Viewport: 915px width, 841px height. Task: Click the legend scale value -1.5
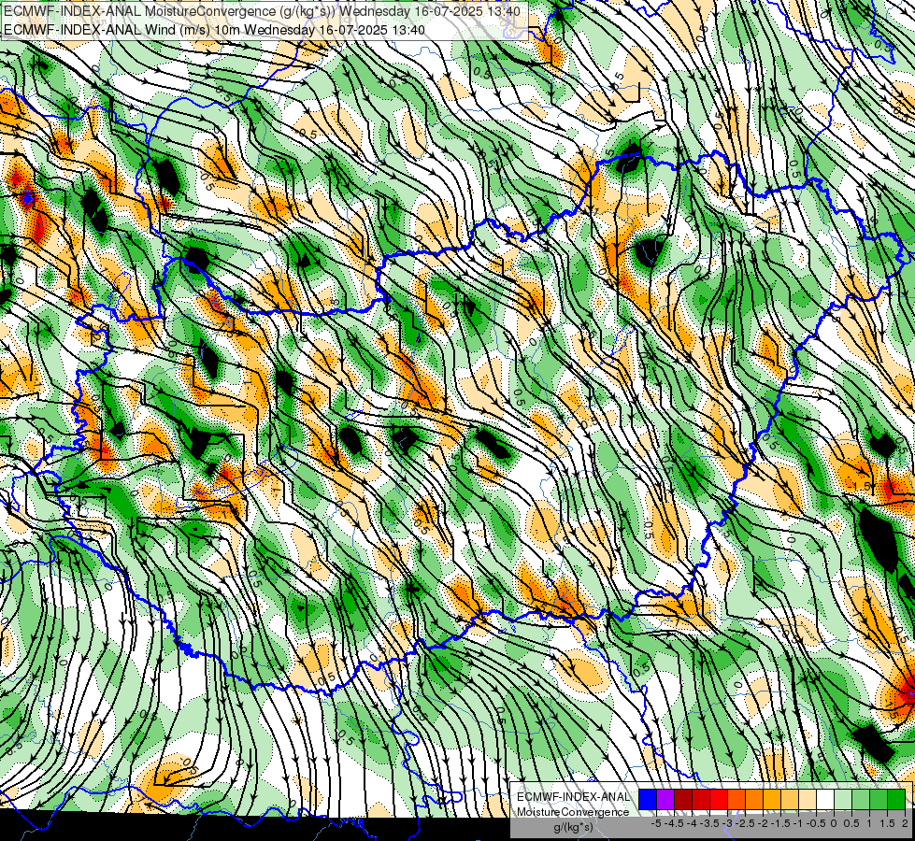tap(782, 823)
